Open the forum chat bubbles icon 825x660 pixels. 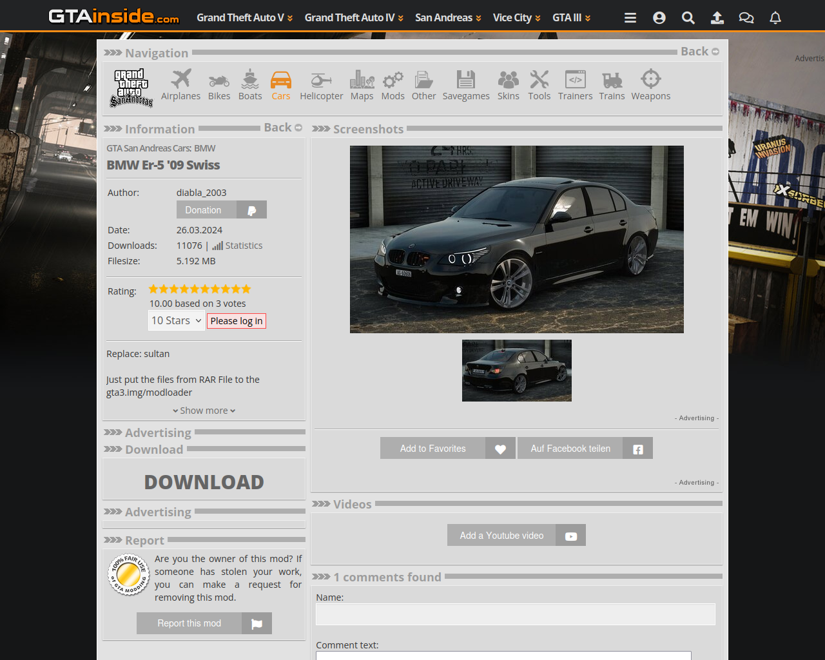[746, 18]
